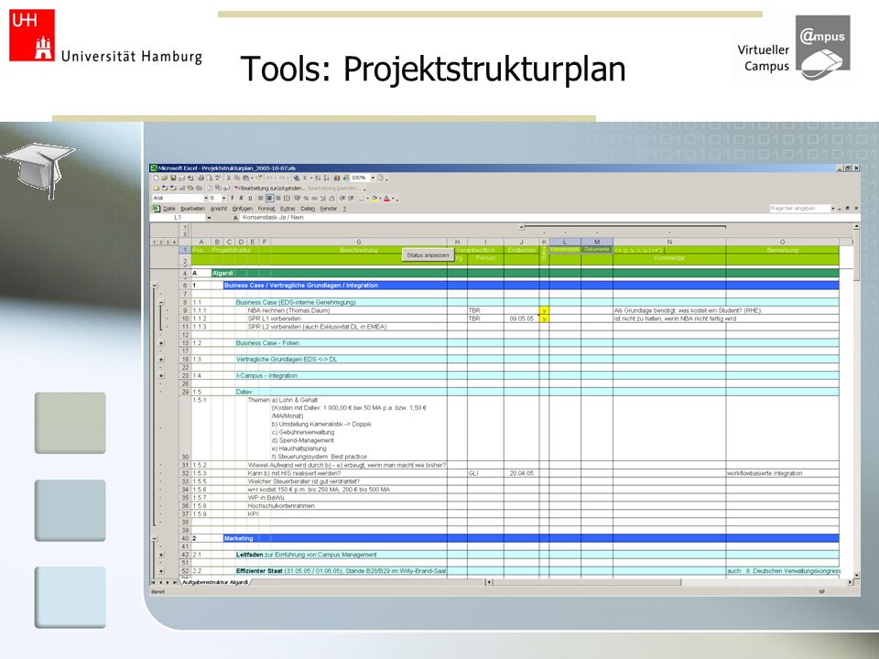This screenshot has height=659, width=879.
Task: Click the Status anpassen button
Action: [428, 255]
